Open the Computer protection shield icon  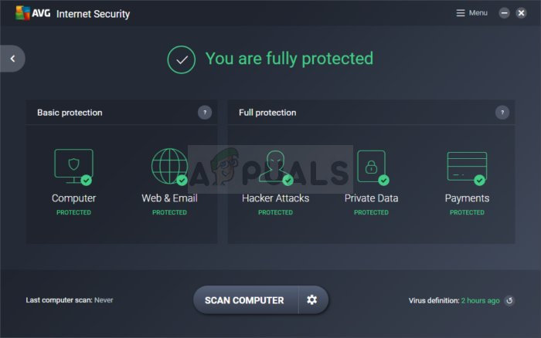point(73,166)
